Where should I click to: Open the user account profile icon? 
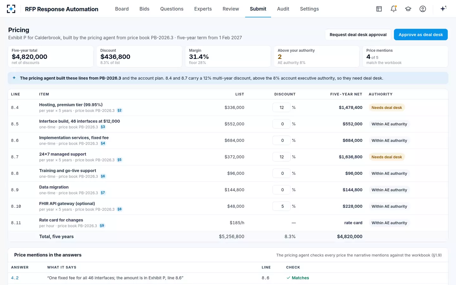pos(423,9)
